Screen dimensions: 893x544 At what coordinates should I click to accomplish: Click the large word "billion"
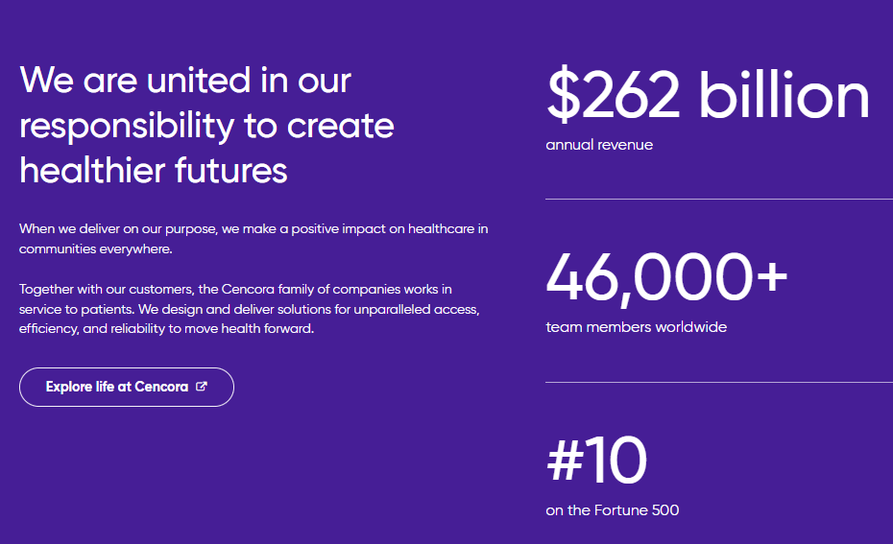click(784, 96)
